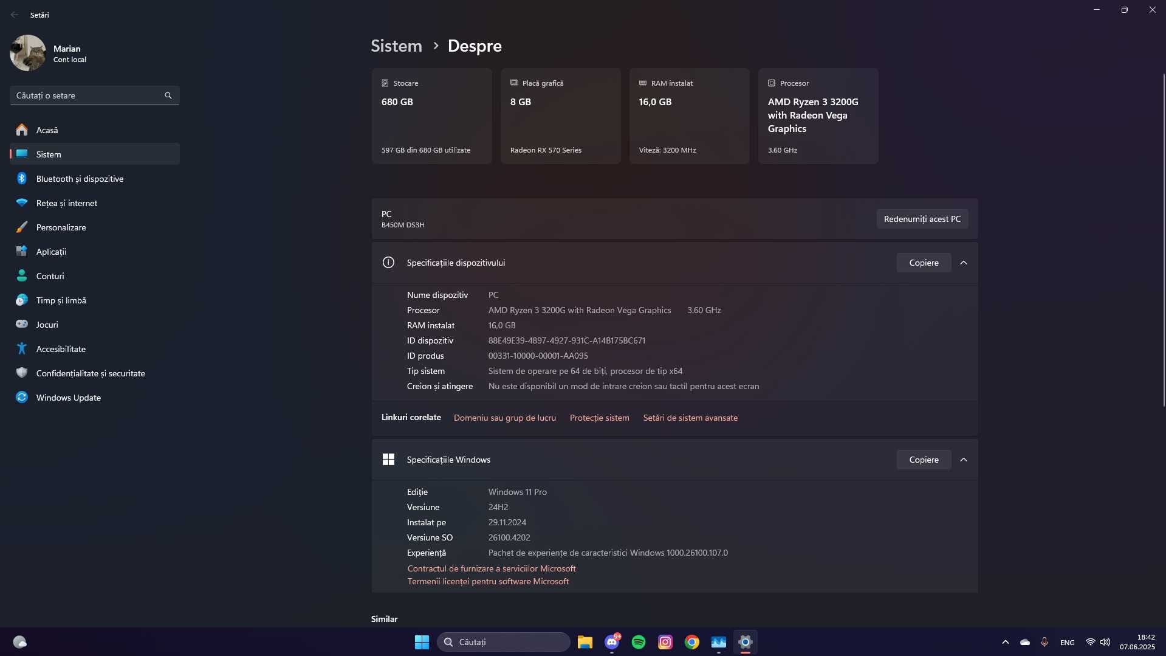
Task: Click the Placă grafică card icon
Action: 514,83
